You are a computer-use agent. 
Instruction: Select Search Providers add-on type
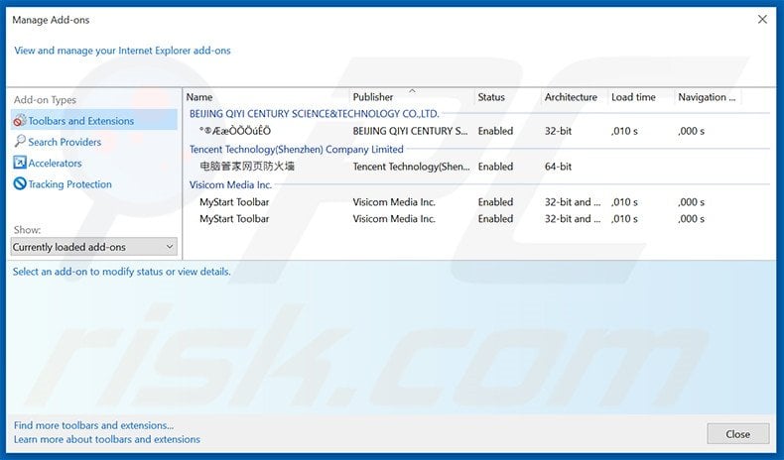(x=65, y=142)
